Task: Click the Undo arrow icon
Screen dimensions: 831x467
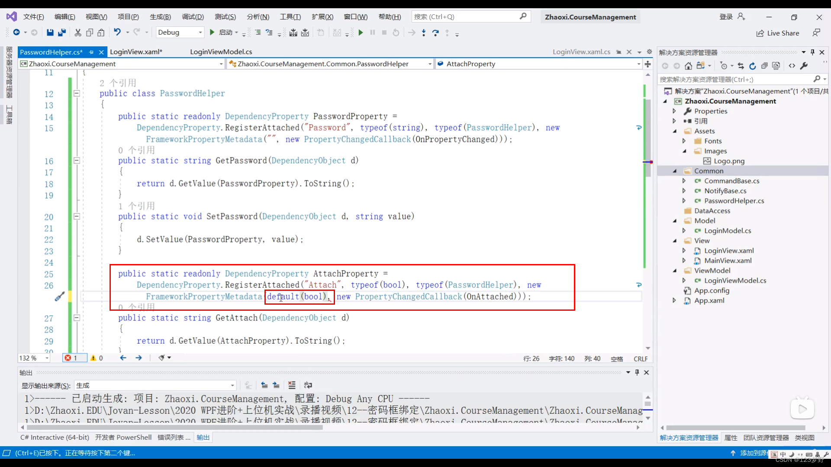Action: point(117,32)
